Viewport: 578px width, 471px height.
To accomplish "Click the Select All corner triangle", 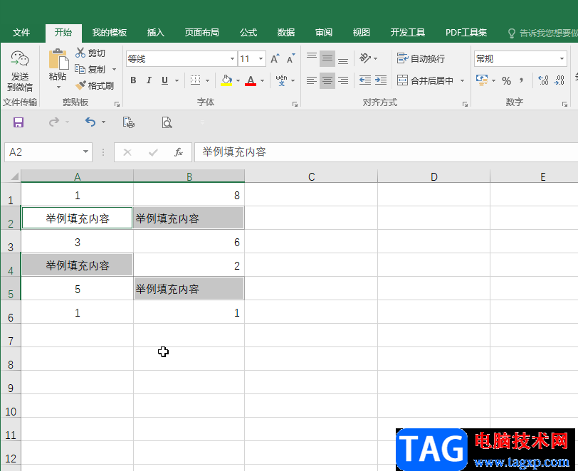I will click(x=14, y=176).
